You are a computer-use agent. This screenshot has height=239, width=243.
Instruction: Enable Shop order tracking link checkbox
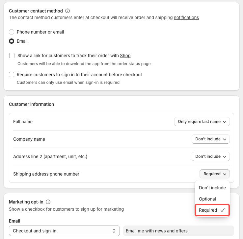[12, 56]
